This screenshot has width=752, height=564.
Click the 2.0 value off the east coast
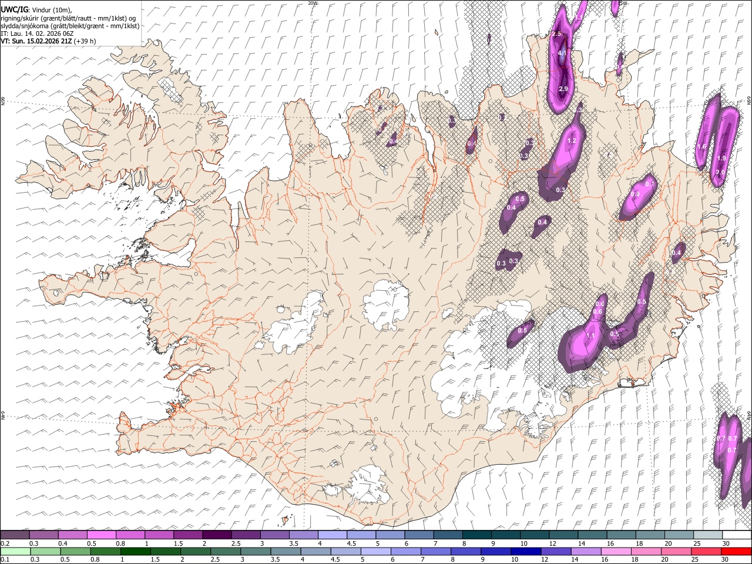coord(720,172)
